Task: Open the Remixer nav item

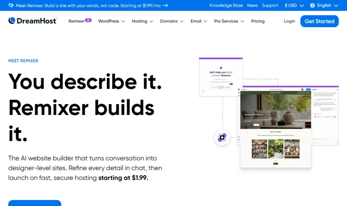Action: click(76, 21)
